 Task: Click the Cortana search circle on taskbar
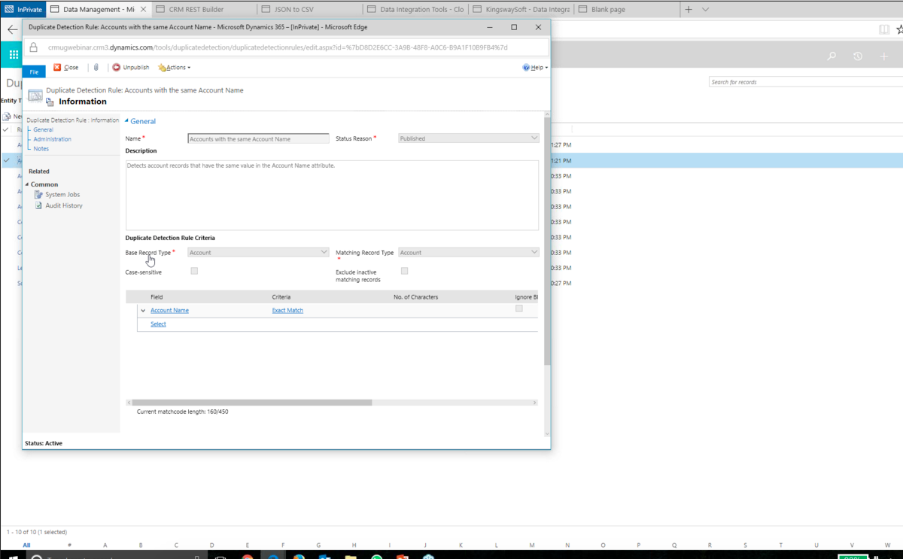tap(35, 557)
